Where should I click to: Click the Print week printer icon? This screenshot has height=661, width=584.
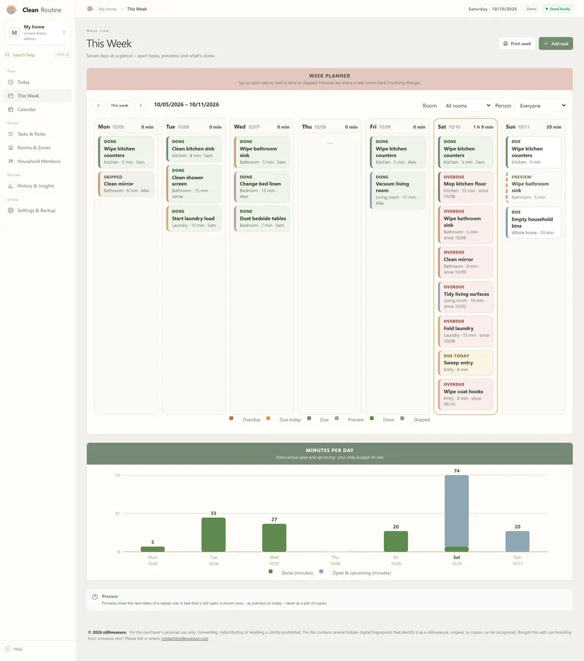click(505, 43)
